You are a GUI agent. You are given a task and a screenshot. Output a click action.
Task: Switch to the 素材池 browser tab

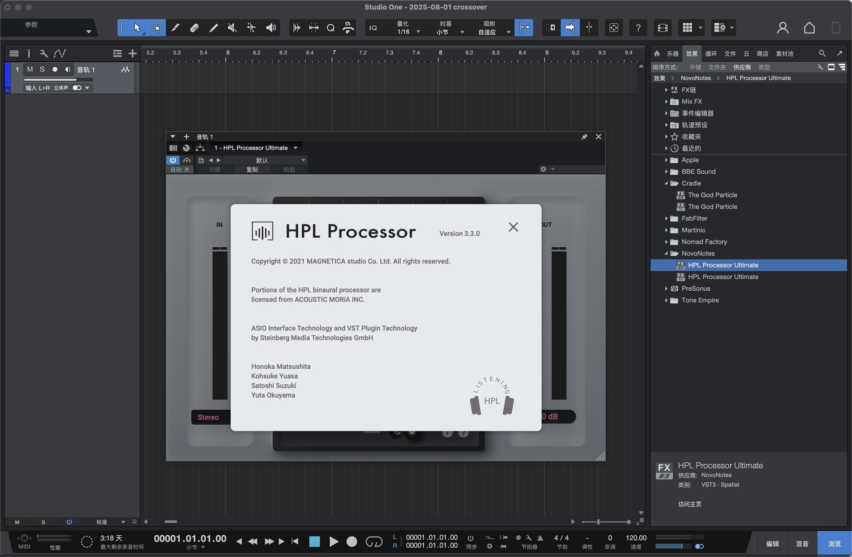pos(785,54)
